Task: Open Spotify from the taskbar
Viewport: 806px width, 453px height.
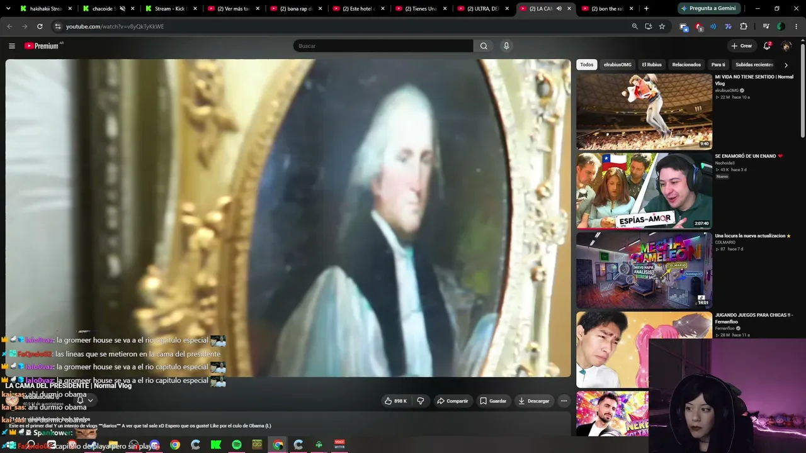Action: 237,445
